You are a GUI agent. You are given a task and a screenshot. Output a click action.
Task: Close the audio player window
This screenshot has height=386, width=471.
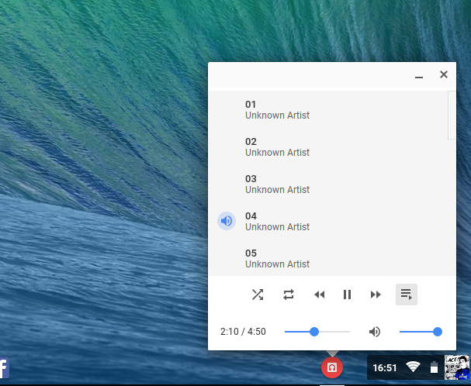point(444,74)
